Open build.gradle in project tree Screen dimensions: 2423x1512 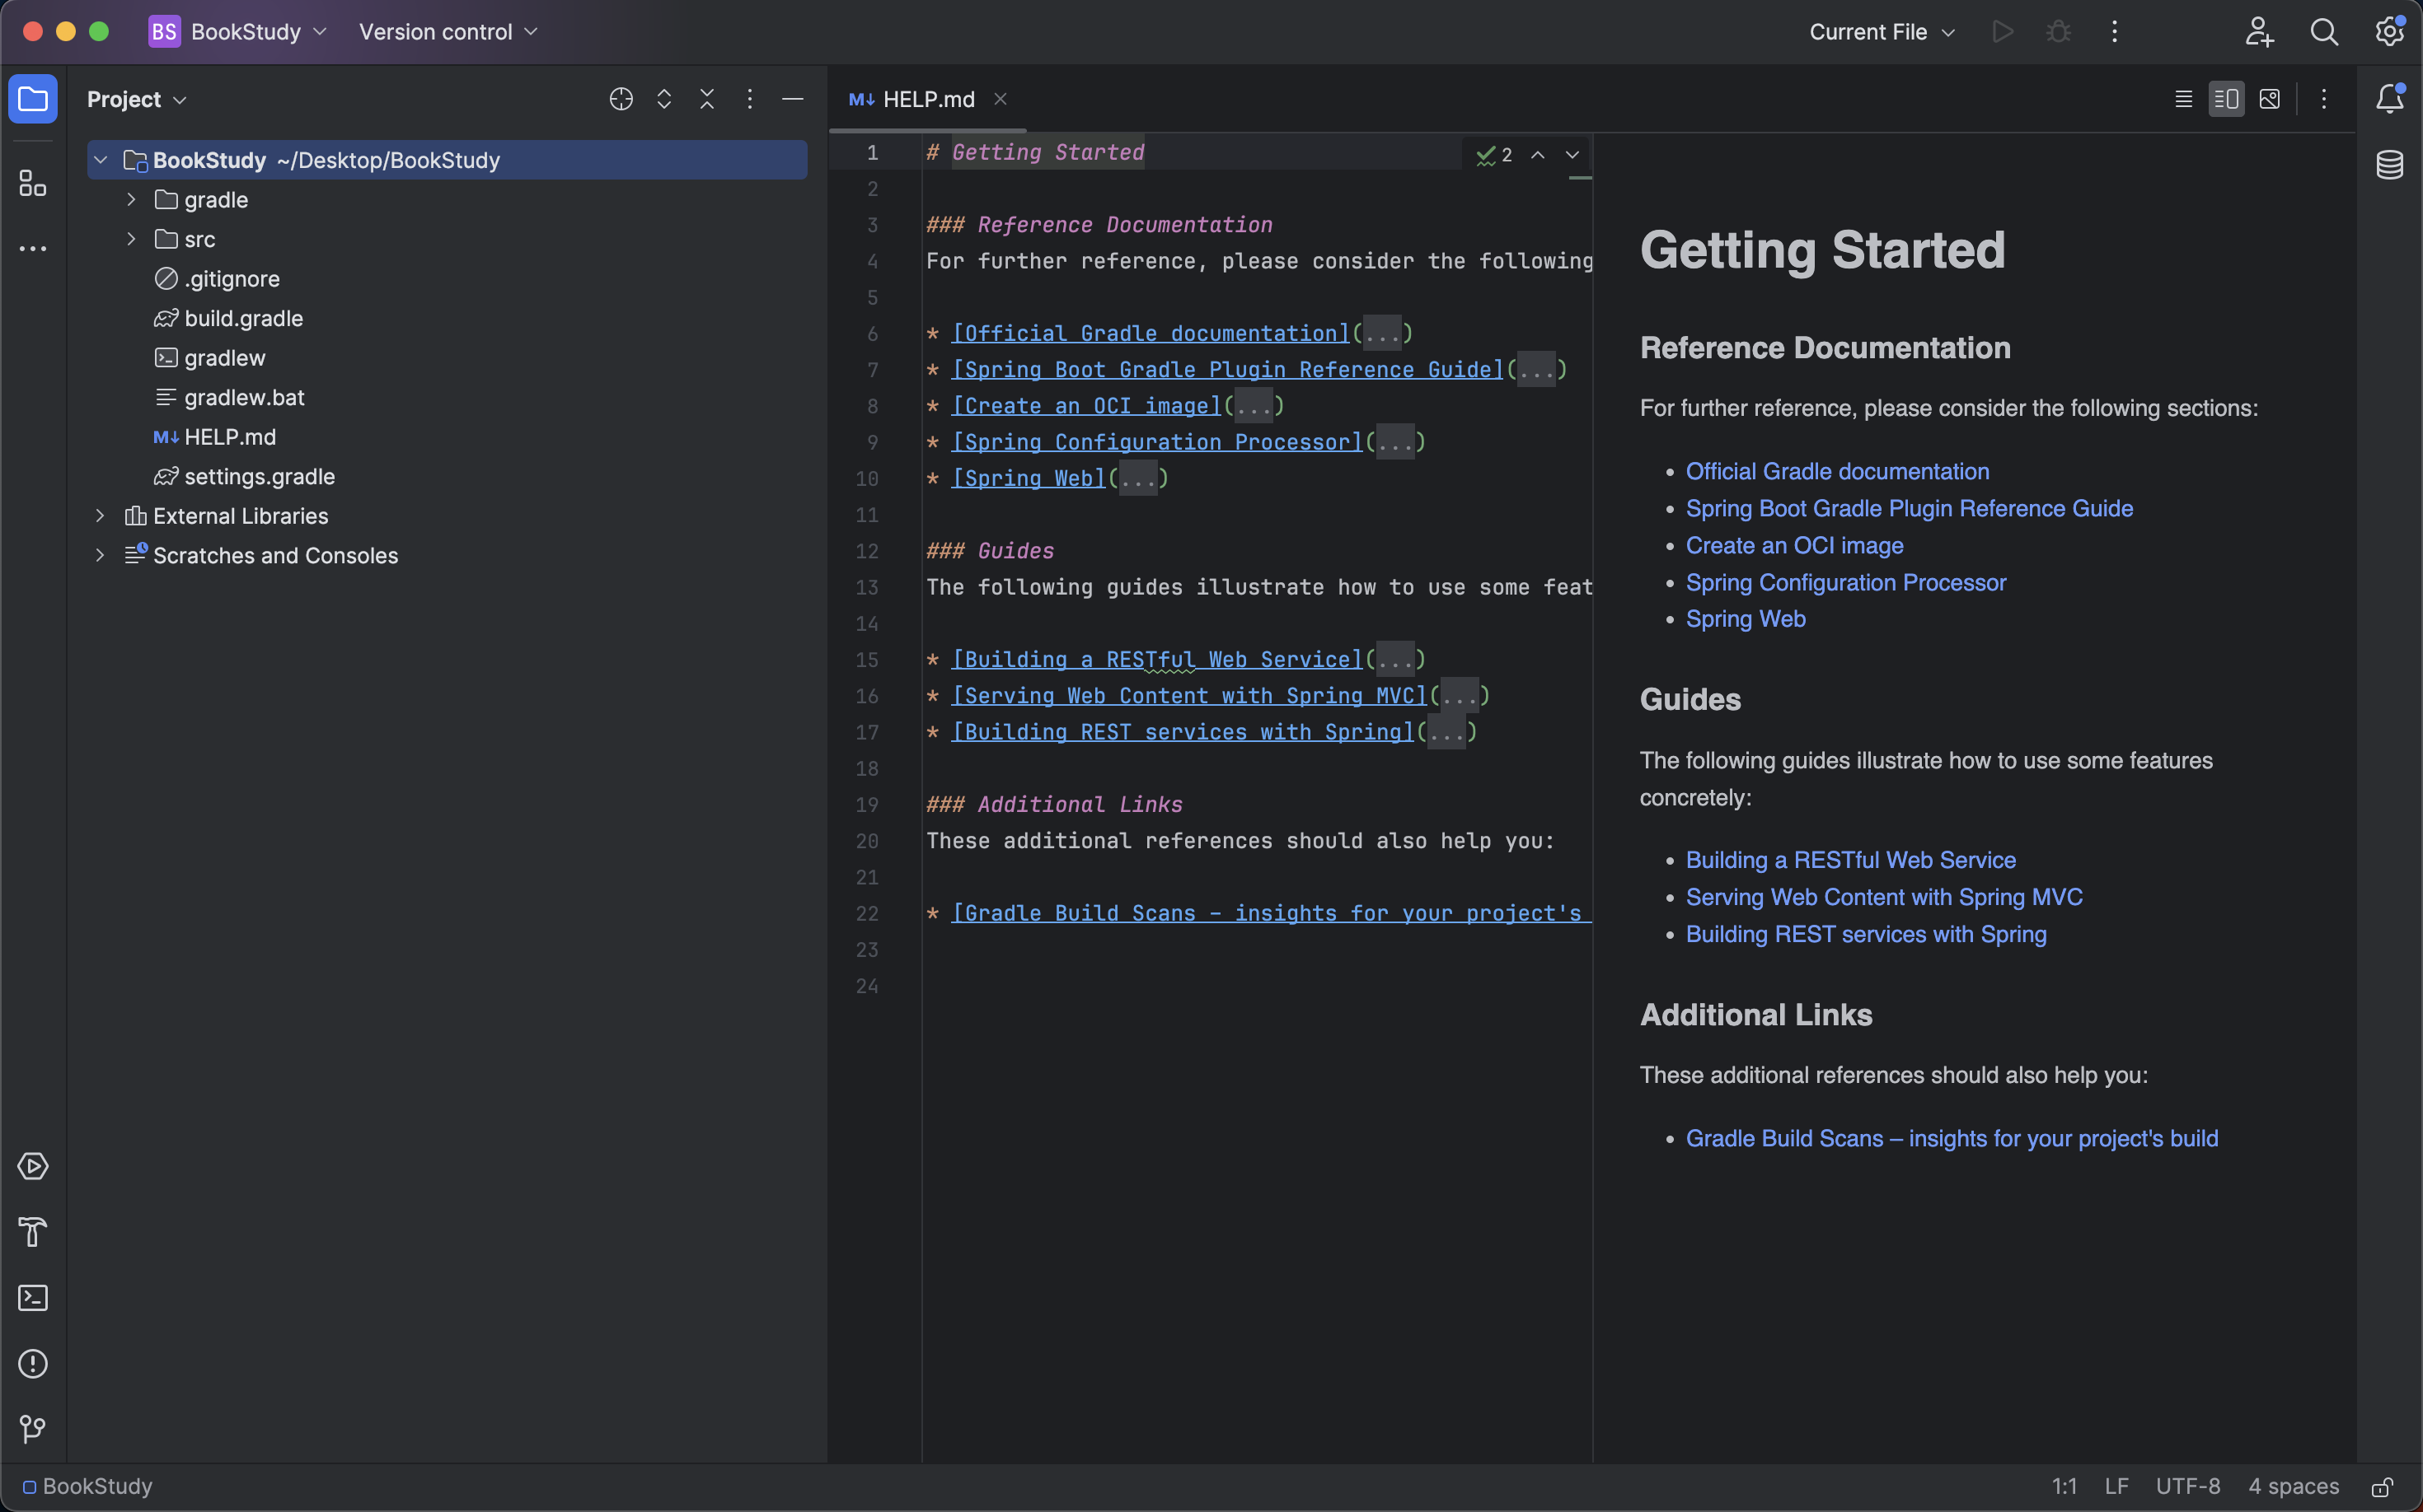coord(243,318)
